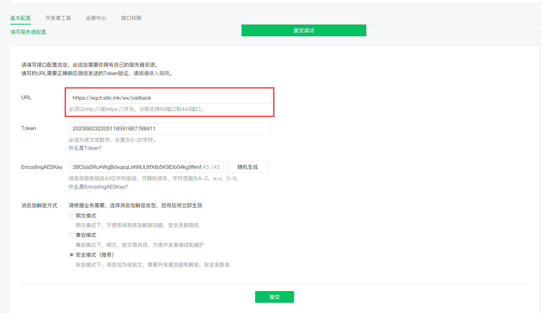Click inside the Token input field
The image size is (541, 313).
coord(170,128)
